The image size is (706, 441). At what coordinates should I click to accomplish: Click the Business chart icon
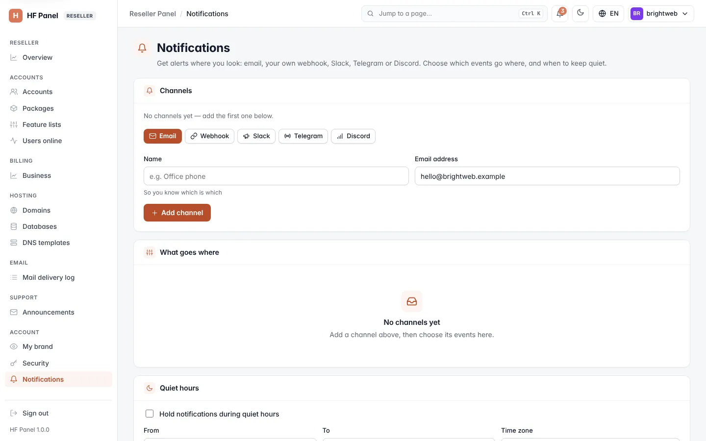pyautogui.click(x=14, y=175)
